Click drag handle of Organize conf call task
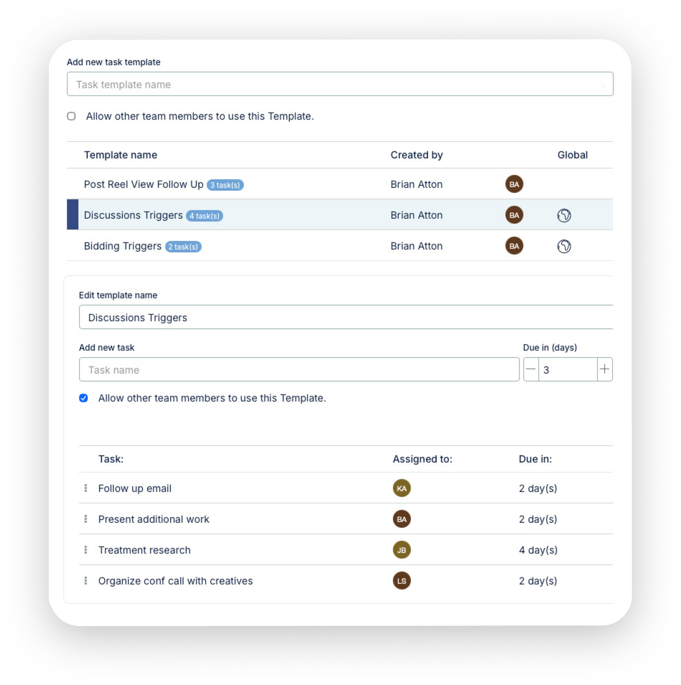This screenshot has height=685, width=681. coord(86,581)
